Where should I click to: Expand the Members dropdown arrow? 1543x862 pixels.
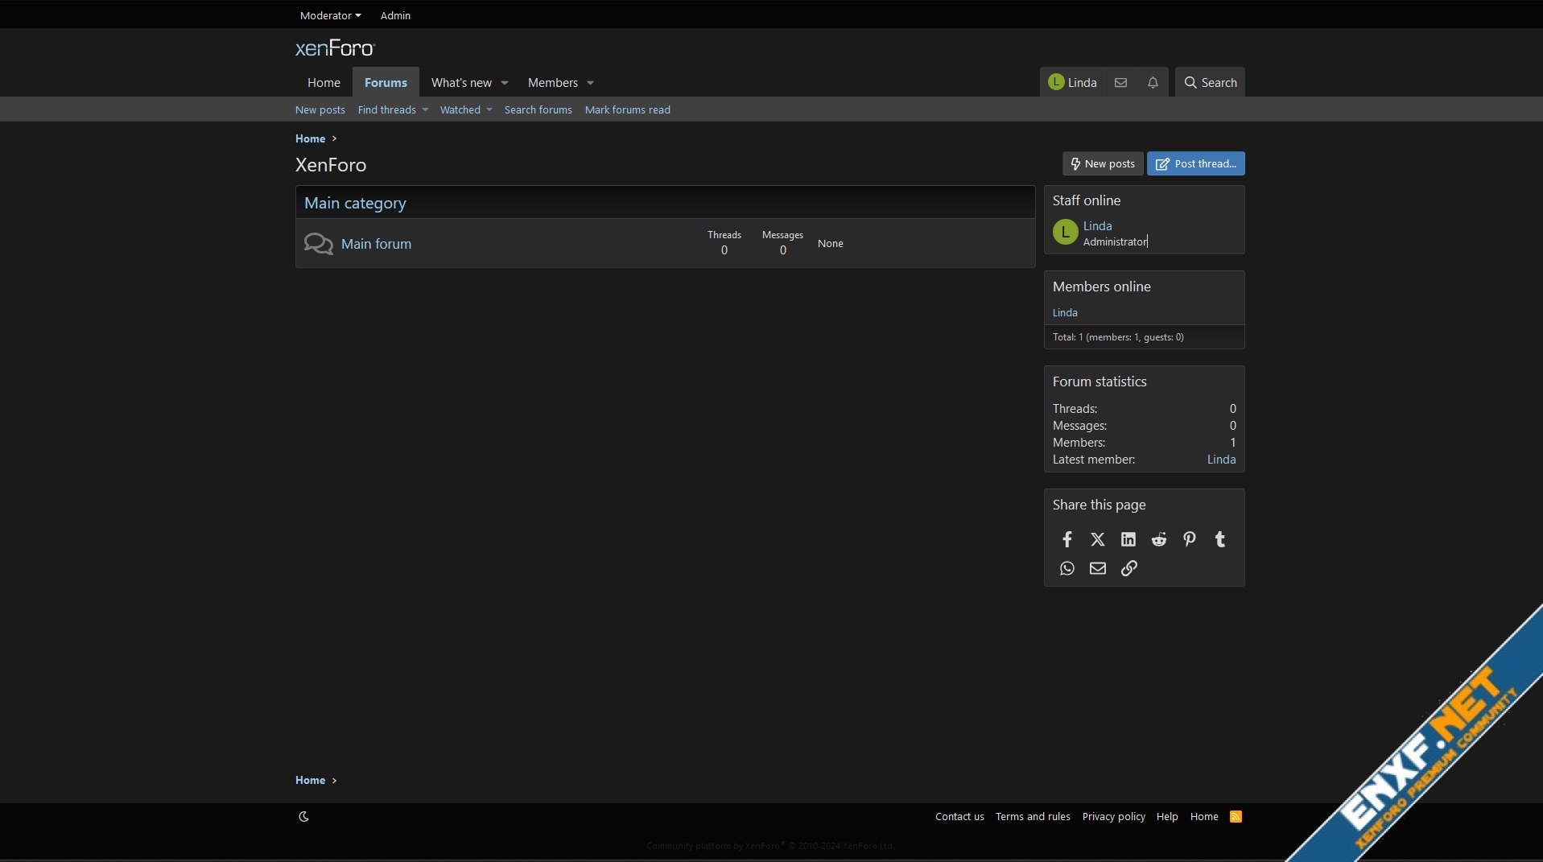[x=590, y=83]
